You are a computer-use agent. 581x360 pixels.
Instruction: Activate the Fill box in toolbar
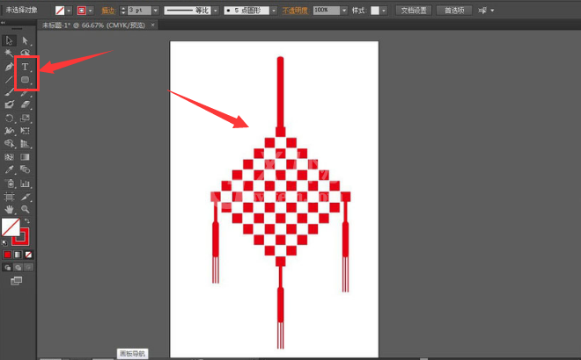click(9, 227)
